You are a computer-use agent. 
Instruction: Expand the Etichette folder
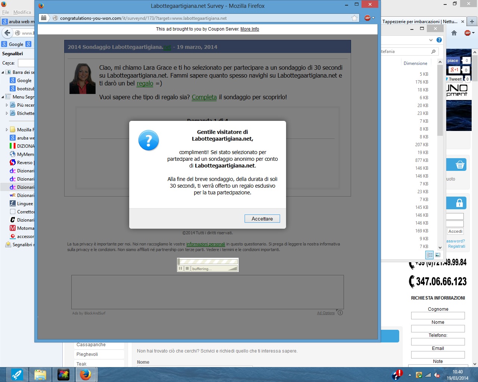click(x=7, y=113)
